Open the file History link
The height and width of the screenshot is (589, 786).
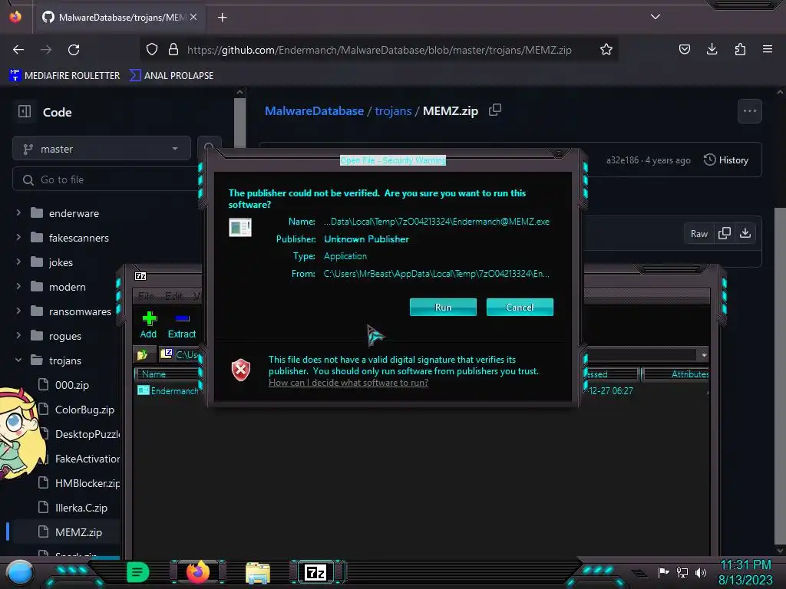coord(726,160)
